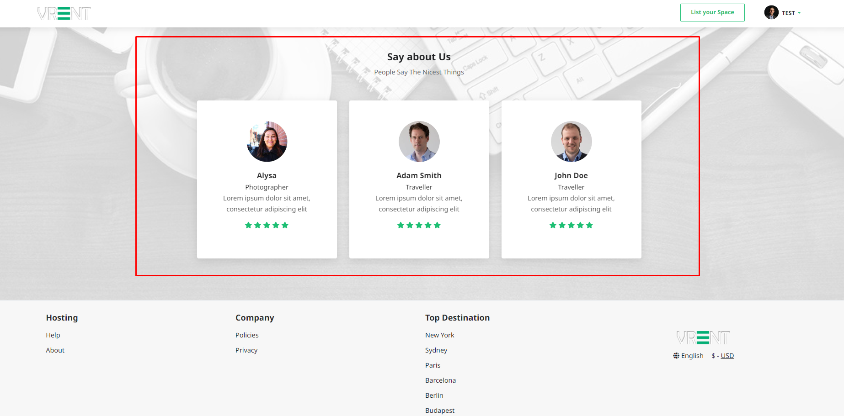Image resolution: width=844 pixels, height=416 pixels.
Task: Open the TEST user dropdown menu
Action: point(791,13)
